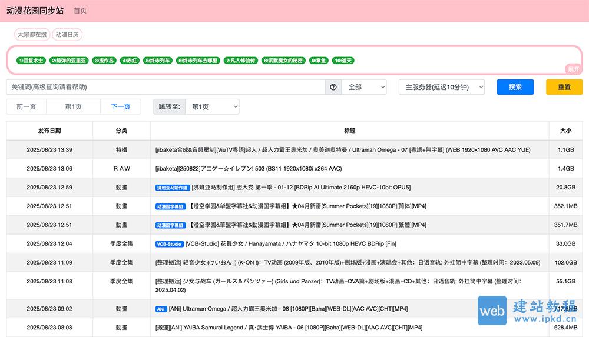Click the 沸班亚马制作组 group badge
This screenshot has height=337, width=589.
pyautogui.click(x=173, y=188)
